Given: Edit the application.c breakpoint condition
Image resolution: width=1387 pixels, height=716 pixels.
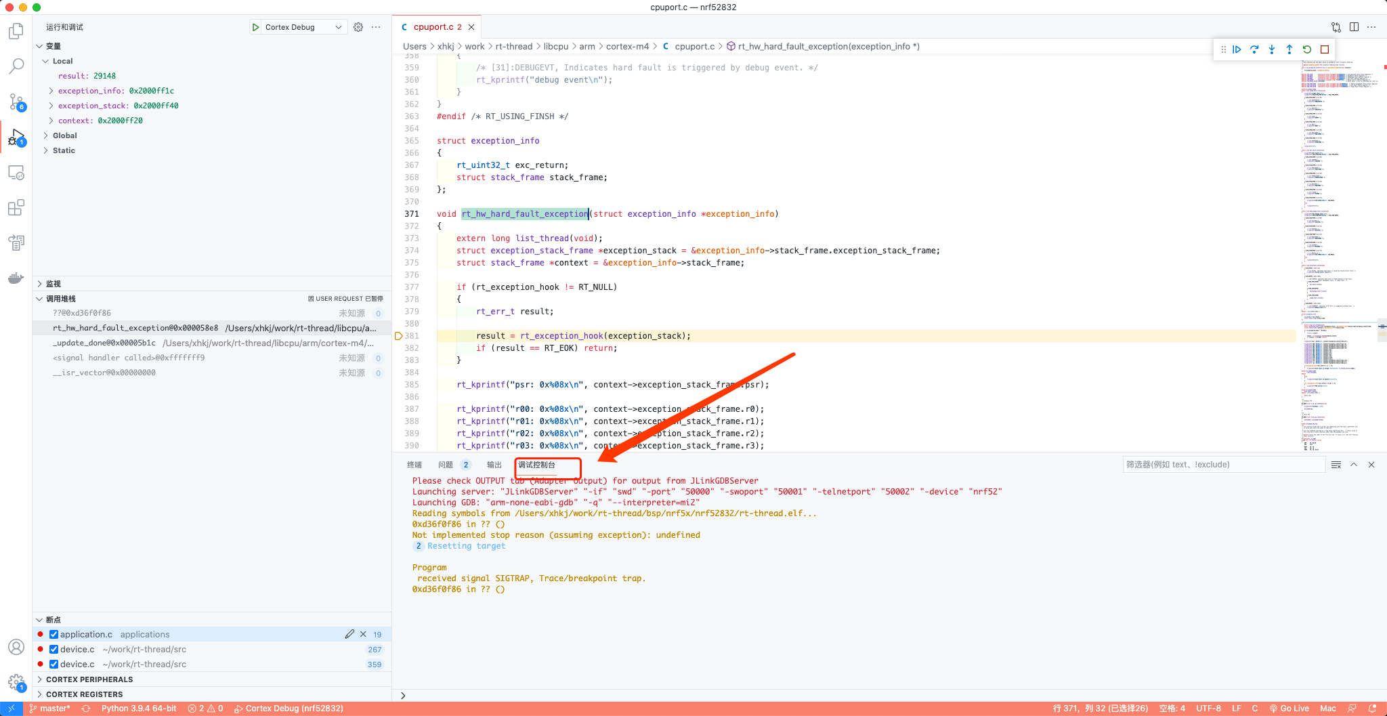Looking at the screenshot, I should point(349,634).
